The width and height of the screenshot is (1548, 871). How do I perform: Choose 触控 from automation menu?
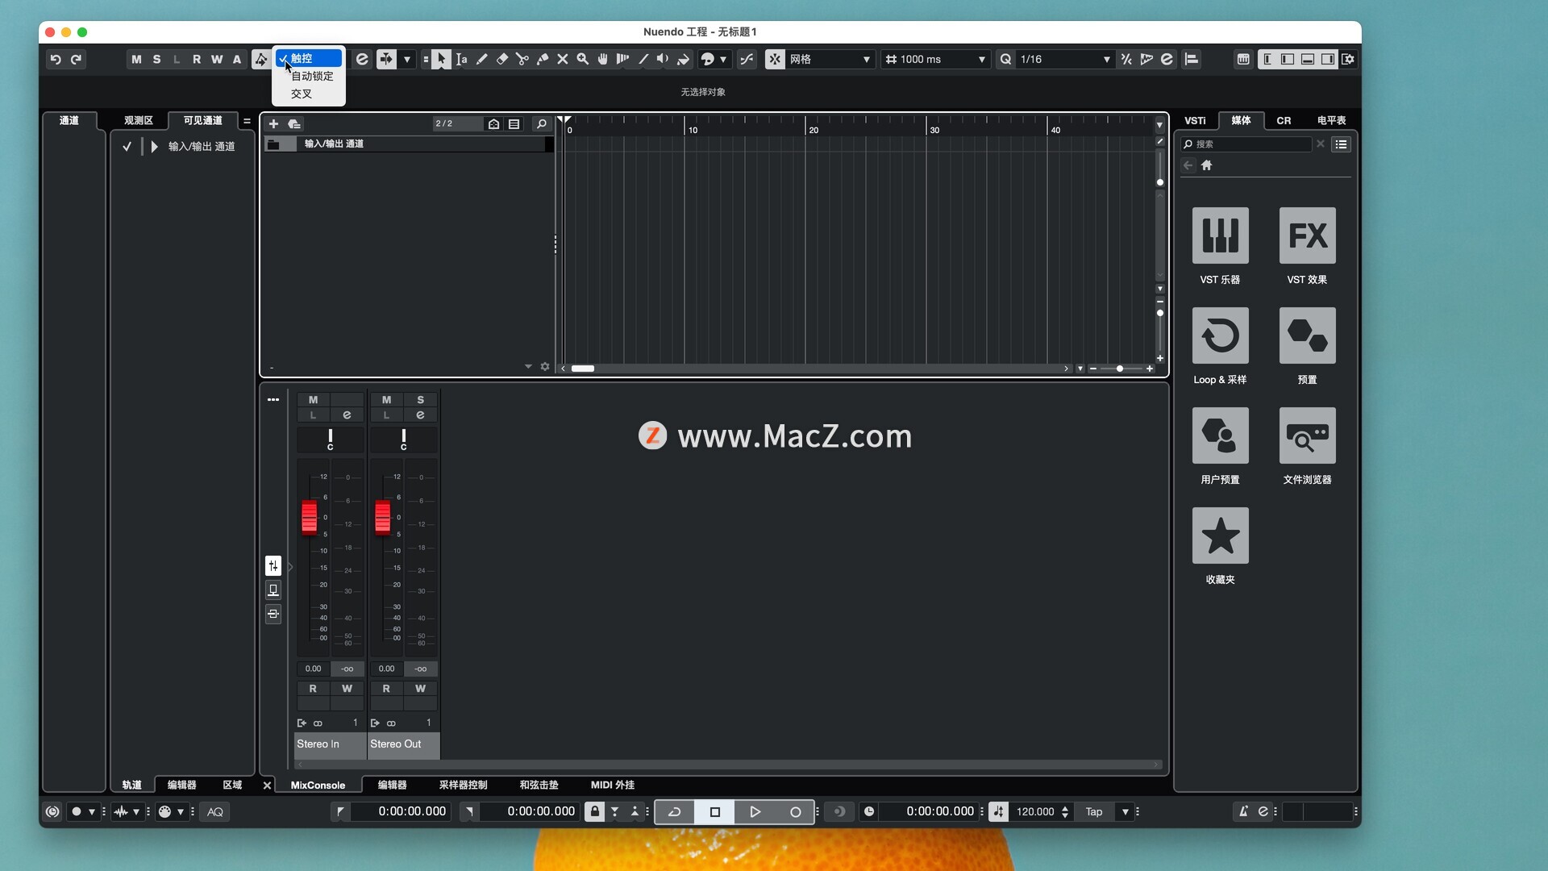pyautogui.click(x=310, y=58)
